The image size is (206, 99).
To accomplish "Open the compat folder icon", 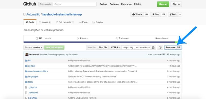I will pos(26,66).
